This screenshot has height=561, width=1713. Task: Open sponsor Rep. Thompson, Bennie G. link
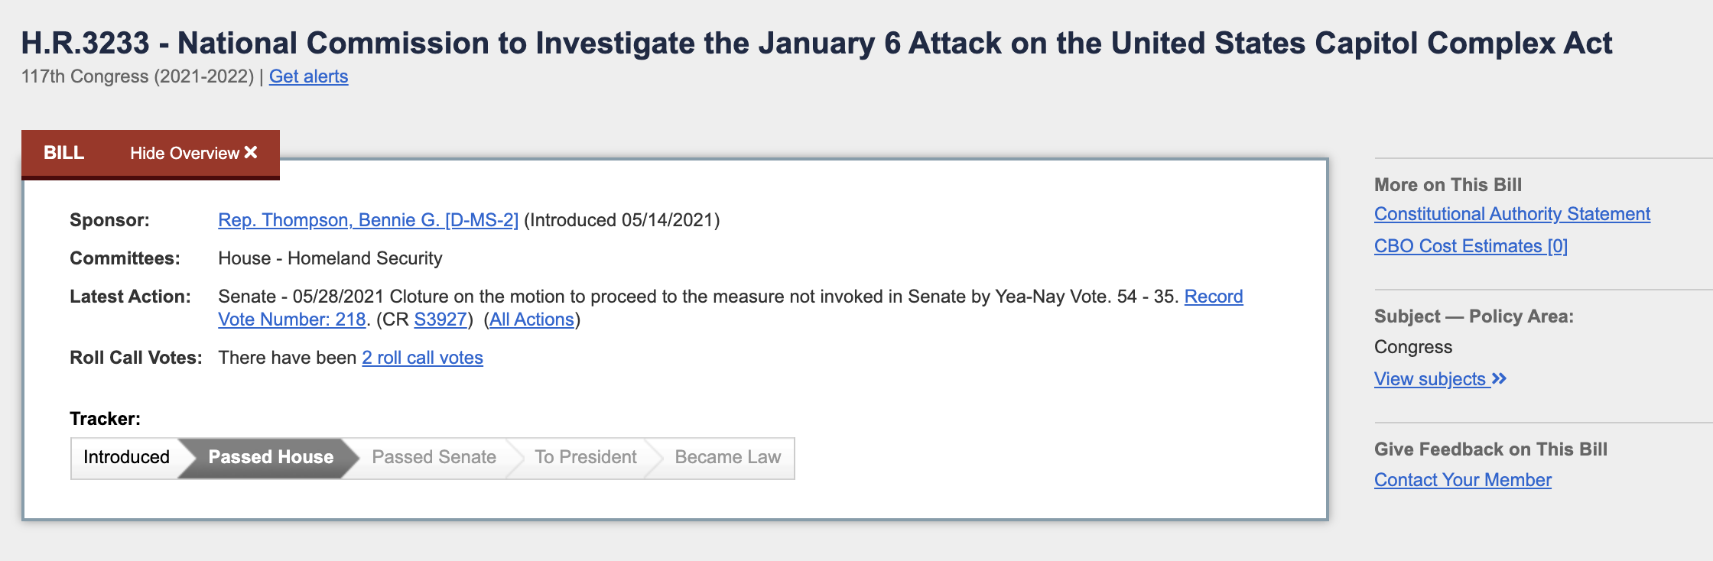tap(368, 220)
